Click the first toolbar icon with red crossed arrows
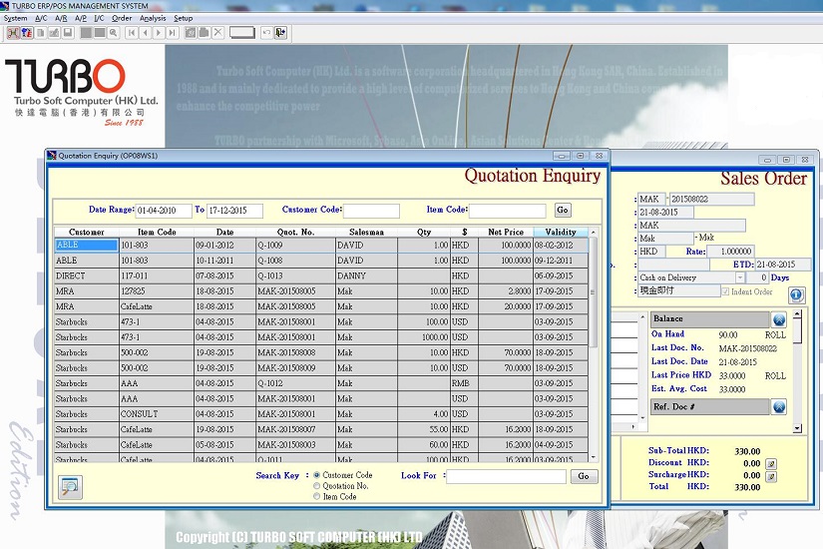The width and height of the screenshot is (823, 549). (13, 33)
